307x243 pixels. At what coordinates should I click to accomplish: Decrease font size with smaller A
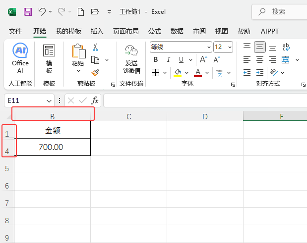tap(217, 59)
